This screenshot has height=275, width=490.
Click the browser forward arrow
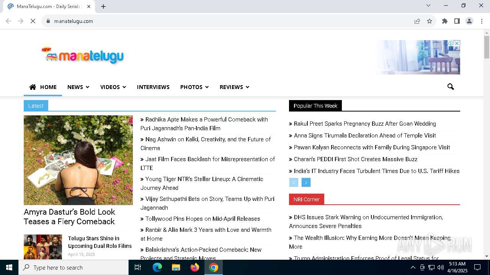pyautogui.click(x=21, y=21)
